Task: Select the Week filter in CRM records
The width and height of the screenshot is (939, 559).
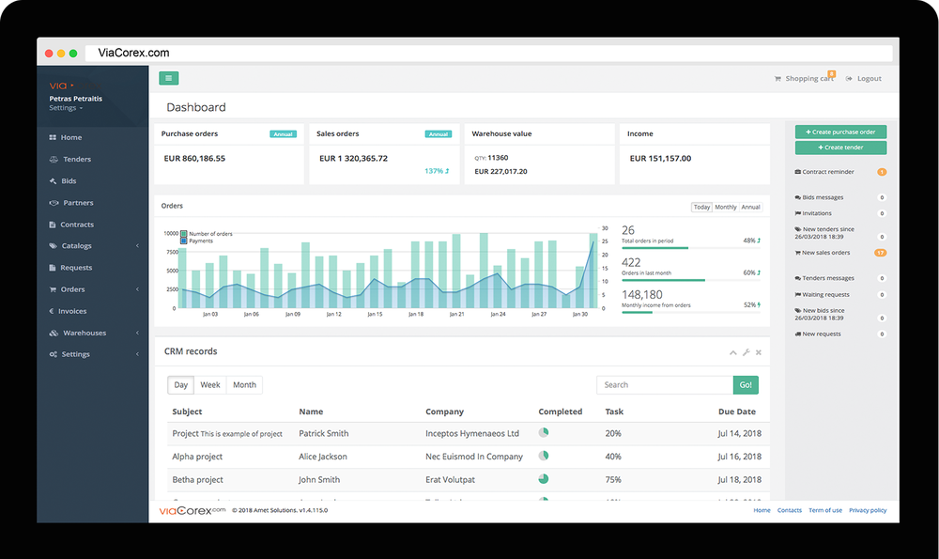Action: coord(210,384)
